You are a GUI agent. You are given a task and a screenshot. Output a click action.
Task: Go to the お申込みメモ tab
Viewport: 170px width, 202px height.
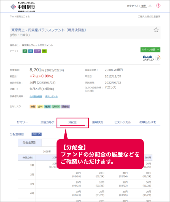click(x=148, y=122)
